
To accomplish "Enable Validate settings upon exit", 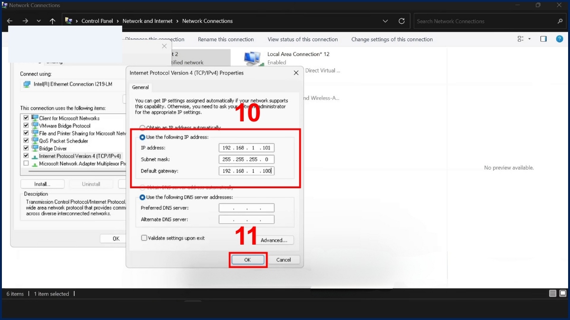I will tap(144, 238).
